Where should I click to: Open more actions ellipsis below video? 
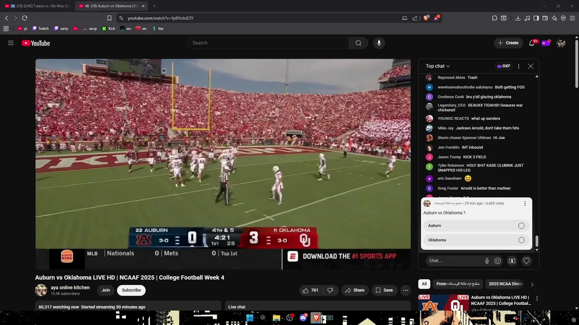pos(406,290)
